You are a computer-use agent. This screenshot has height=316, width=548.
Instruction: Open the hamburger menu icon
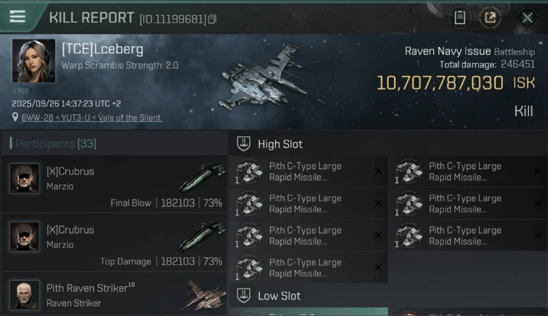[17, 17]
